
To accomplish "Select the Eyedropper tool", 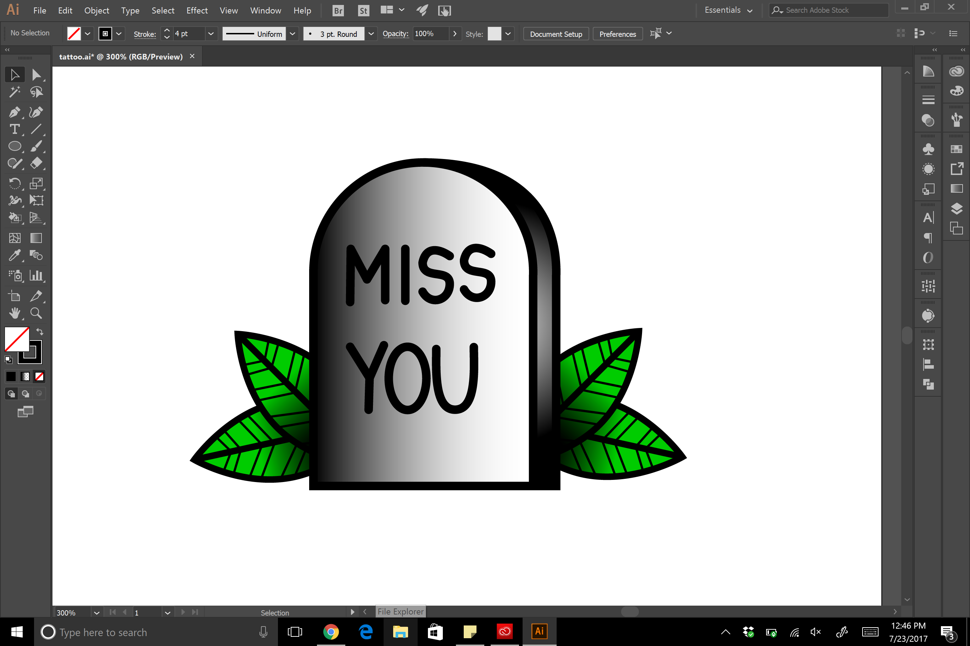I will point(15,255).
